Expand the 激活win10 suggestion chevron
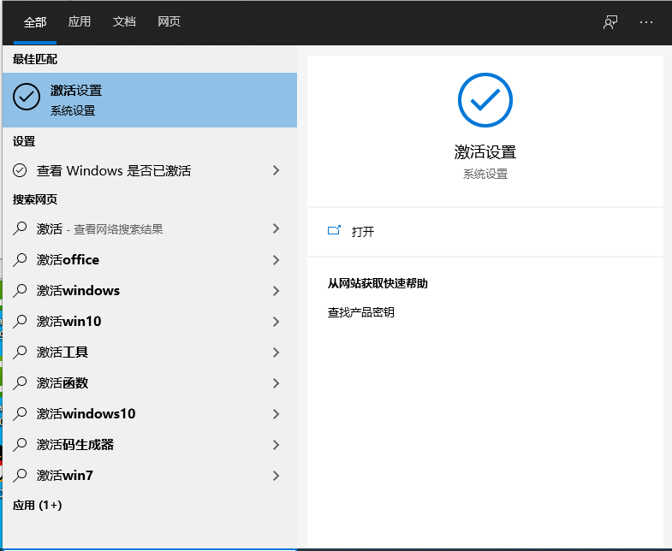This screenshot has height=551, width=672. (x=276, y=322)
